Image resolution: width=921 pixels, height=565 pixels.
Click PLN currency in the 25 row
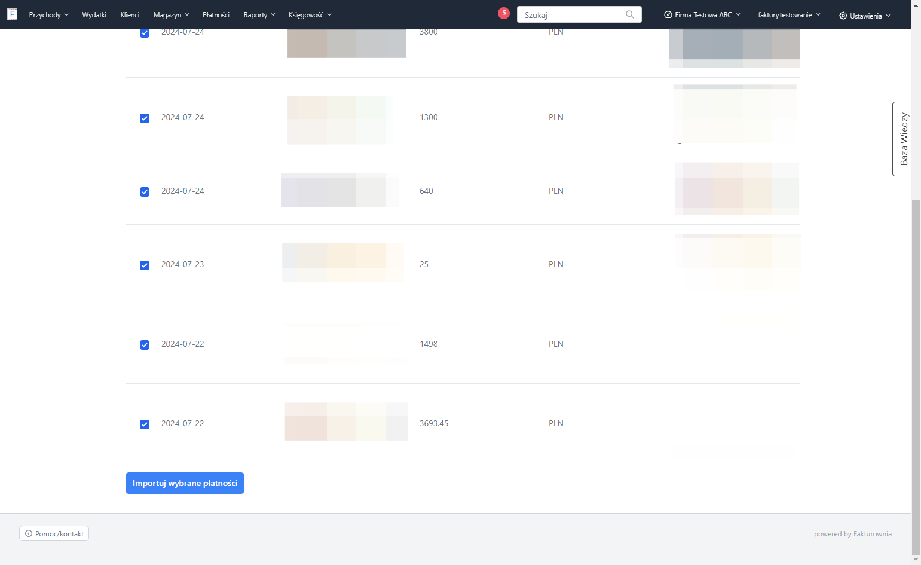556,264
